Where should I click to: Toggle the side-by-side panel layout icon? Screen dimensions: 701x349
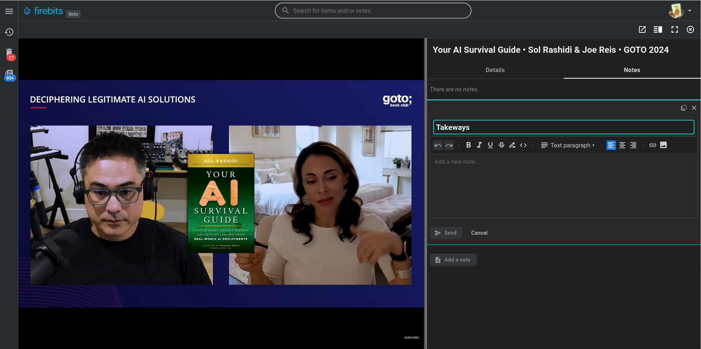[658, 29]
